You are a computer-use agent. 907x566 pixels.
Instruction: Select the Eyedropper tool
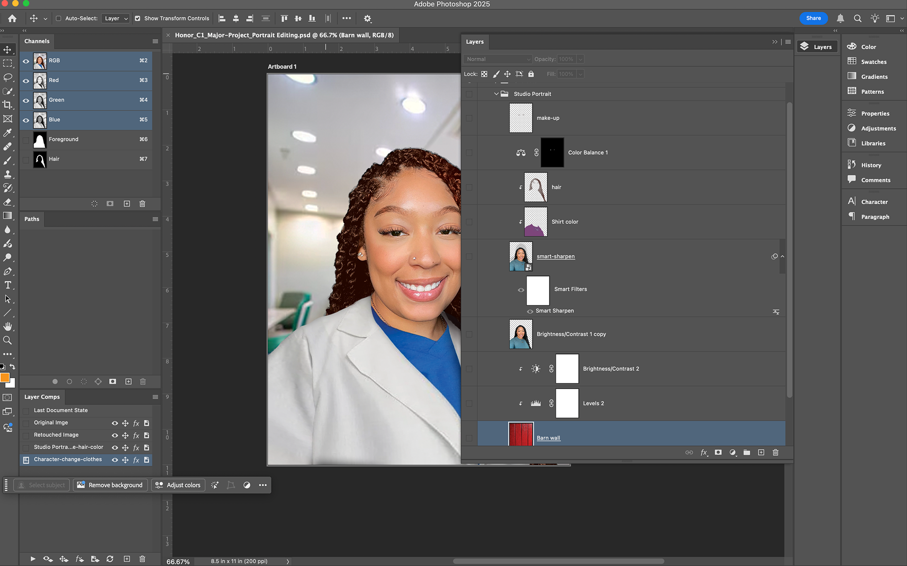click(x=8, y=132)
